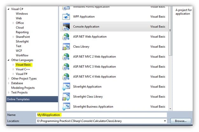
Task: Select ASP.NET MVC 2 Web Application text
Action: pyautogui.click(x=94, y=57)
